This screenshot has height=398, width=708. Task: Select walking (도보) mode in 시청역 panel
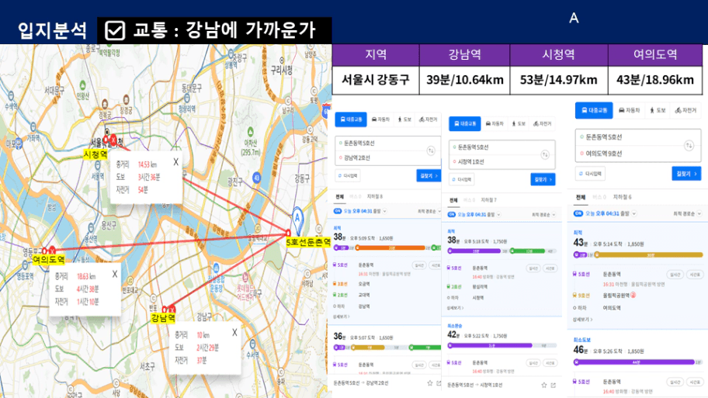[519, 123]
